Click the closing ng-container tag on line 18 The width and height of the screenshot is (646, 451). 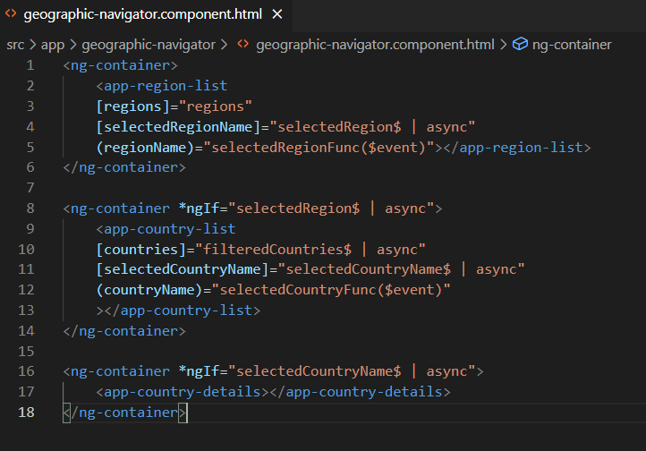[125, 413]
